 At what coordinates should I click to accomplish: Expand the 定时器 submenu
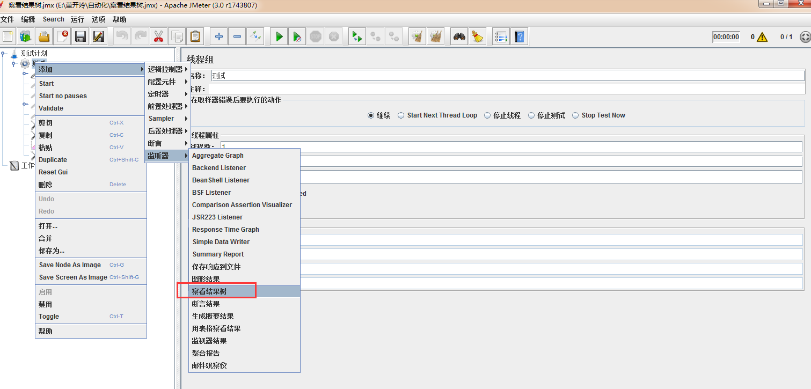(168, 94)
